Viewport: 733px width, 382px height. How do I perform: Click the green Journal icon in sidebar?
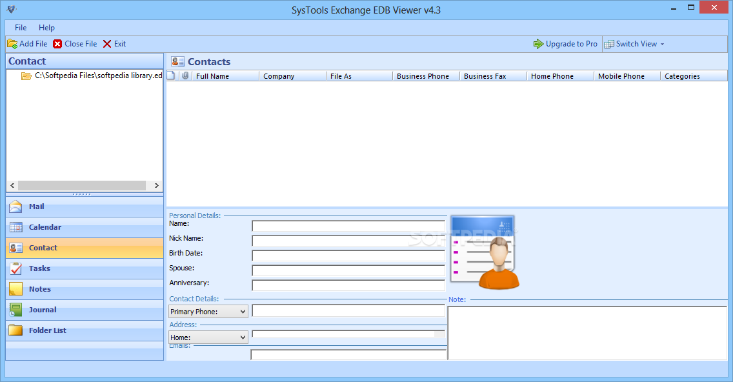[x=16, y=310]
